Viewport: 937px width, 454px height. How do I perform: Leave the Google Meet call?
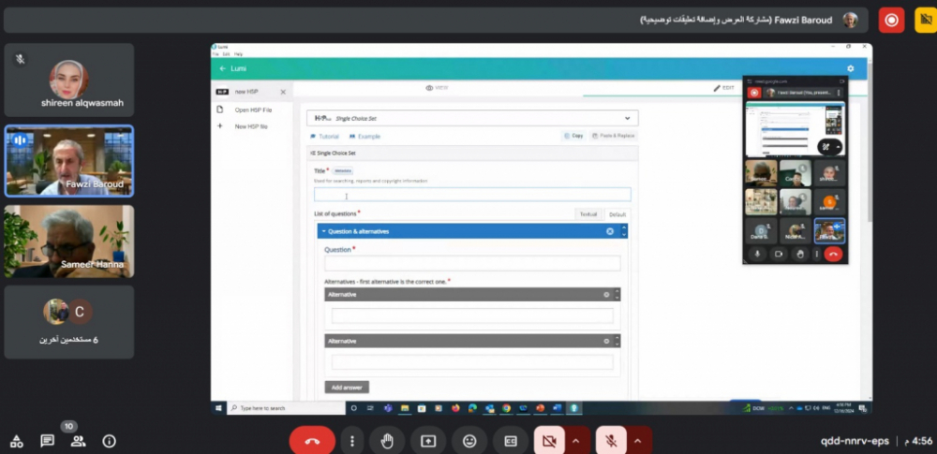[x=312, y=441]
